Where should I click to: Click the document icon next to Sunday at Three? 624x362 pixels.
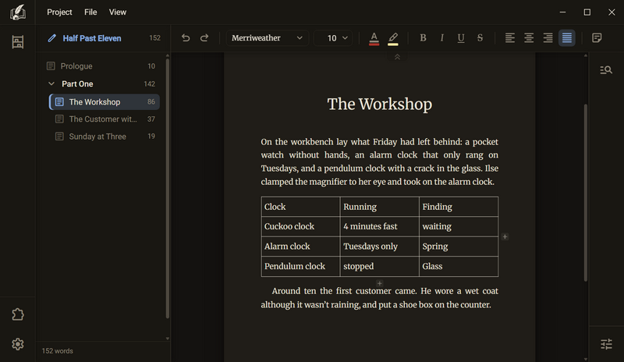(x=59, y=137)
